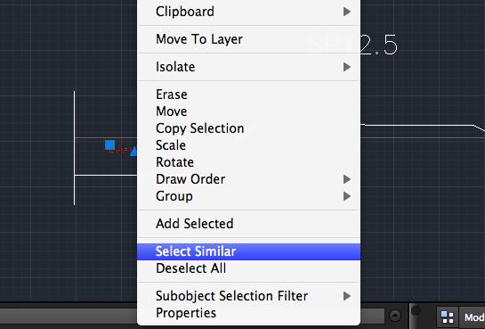
Task: Expand the Isolate submenu arrow
Action: pyautogui.click(x=347, y=67)
